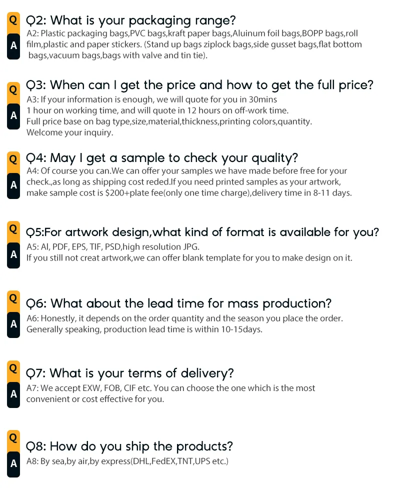Click the Q8 heading about shipping the products
This screenshot has height=503, width=395.
129,446
